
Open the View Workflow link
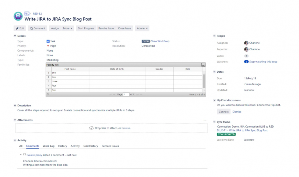coord(160,41)
